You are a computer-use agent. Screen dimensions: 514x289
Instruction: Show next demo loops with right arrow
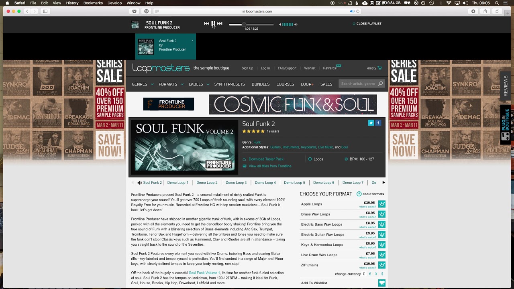(x=383, y=183)
